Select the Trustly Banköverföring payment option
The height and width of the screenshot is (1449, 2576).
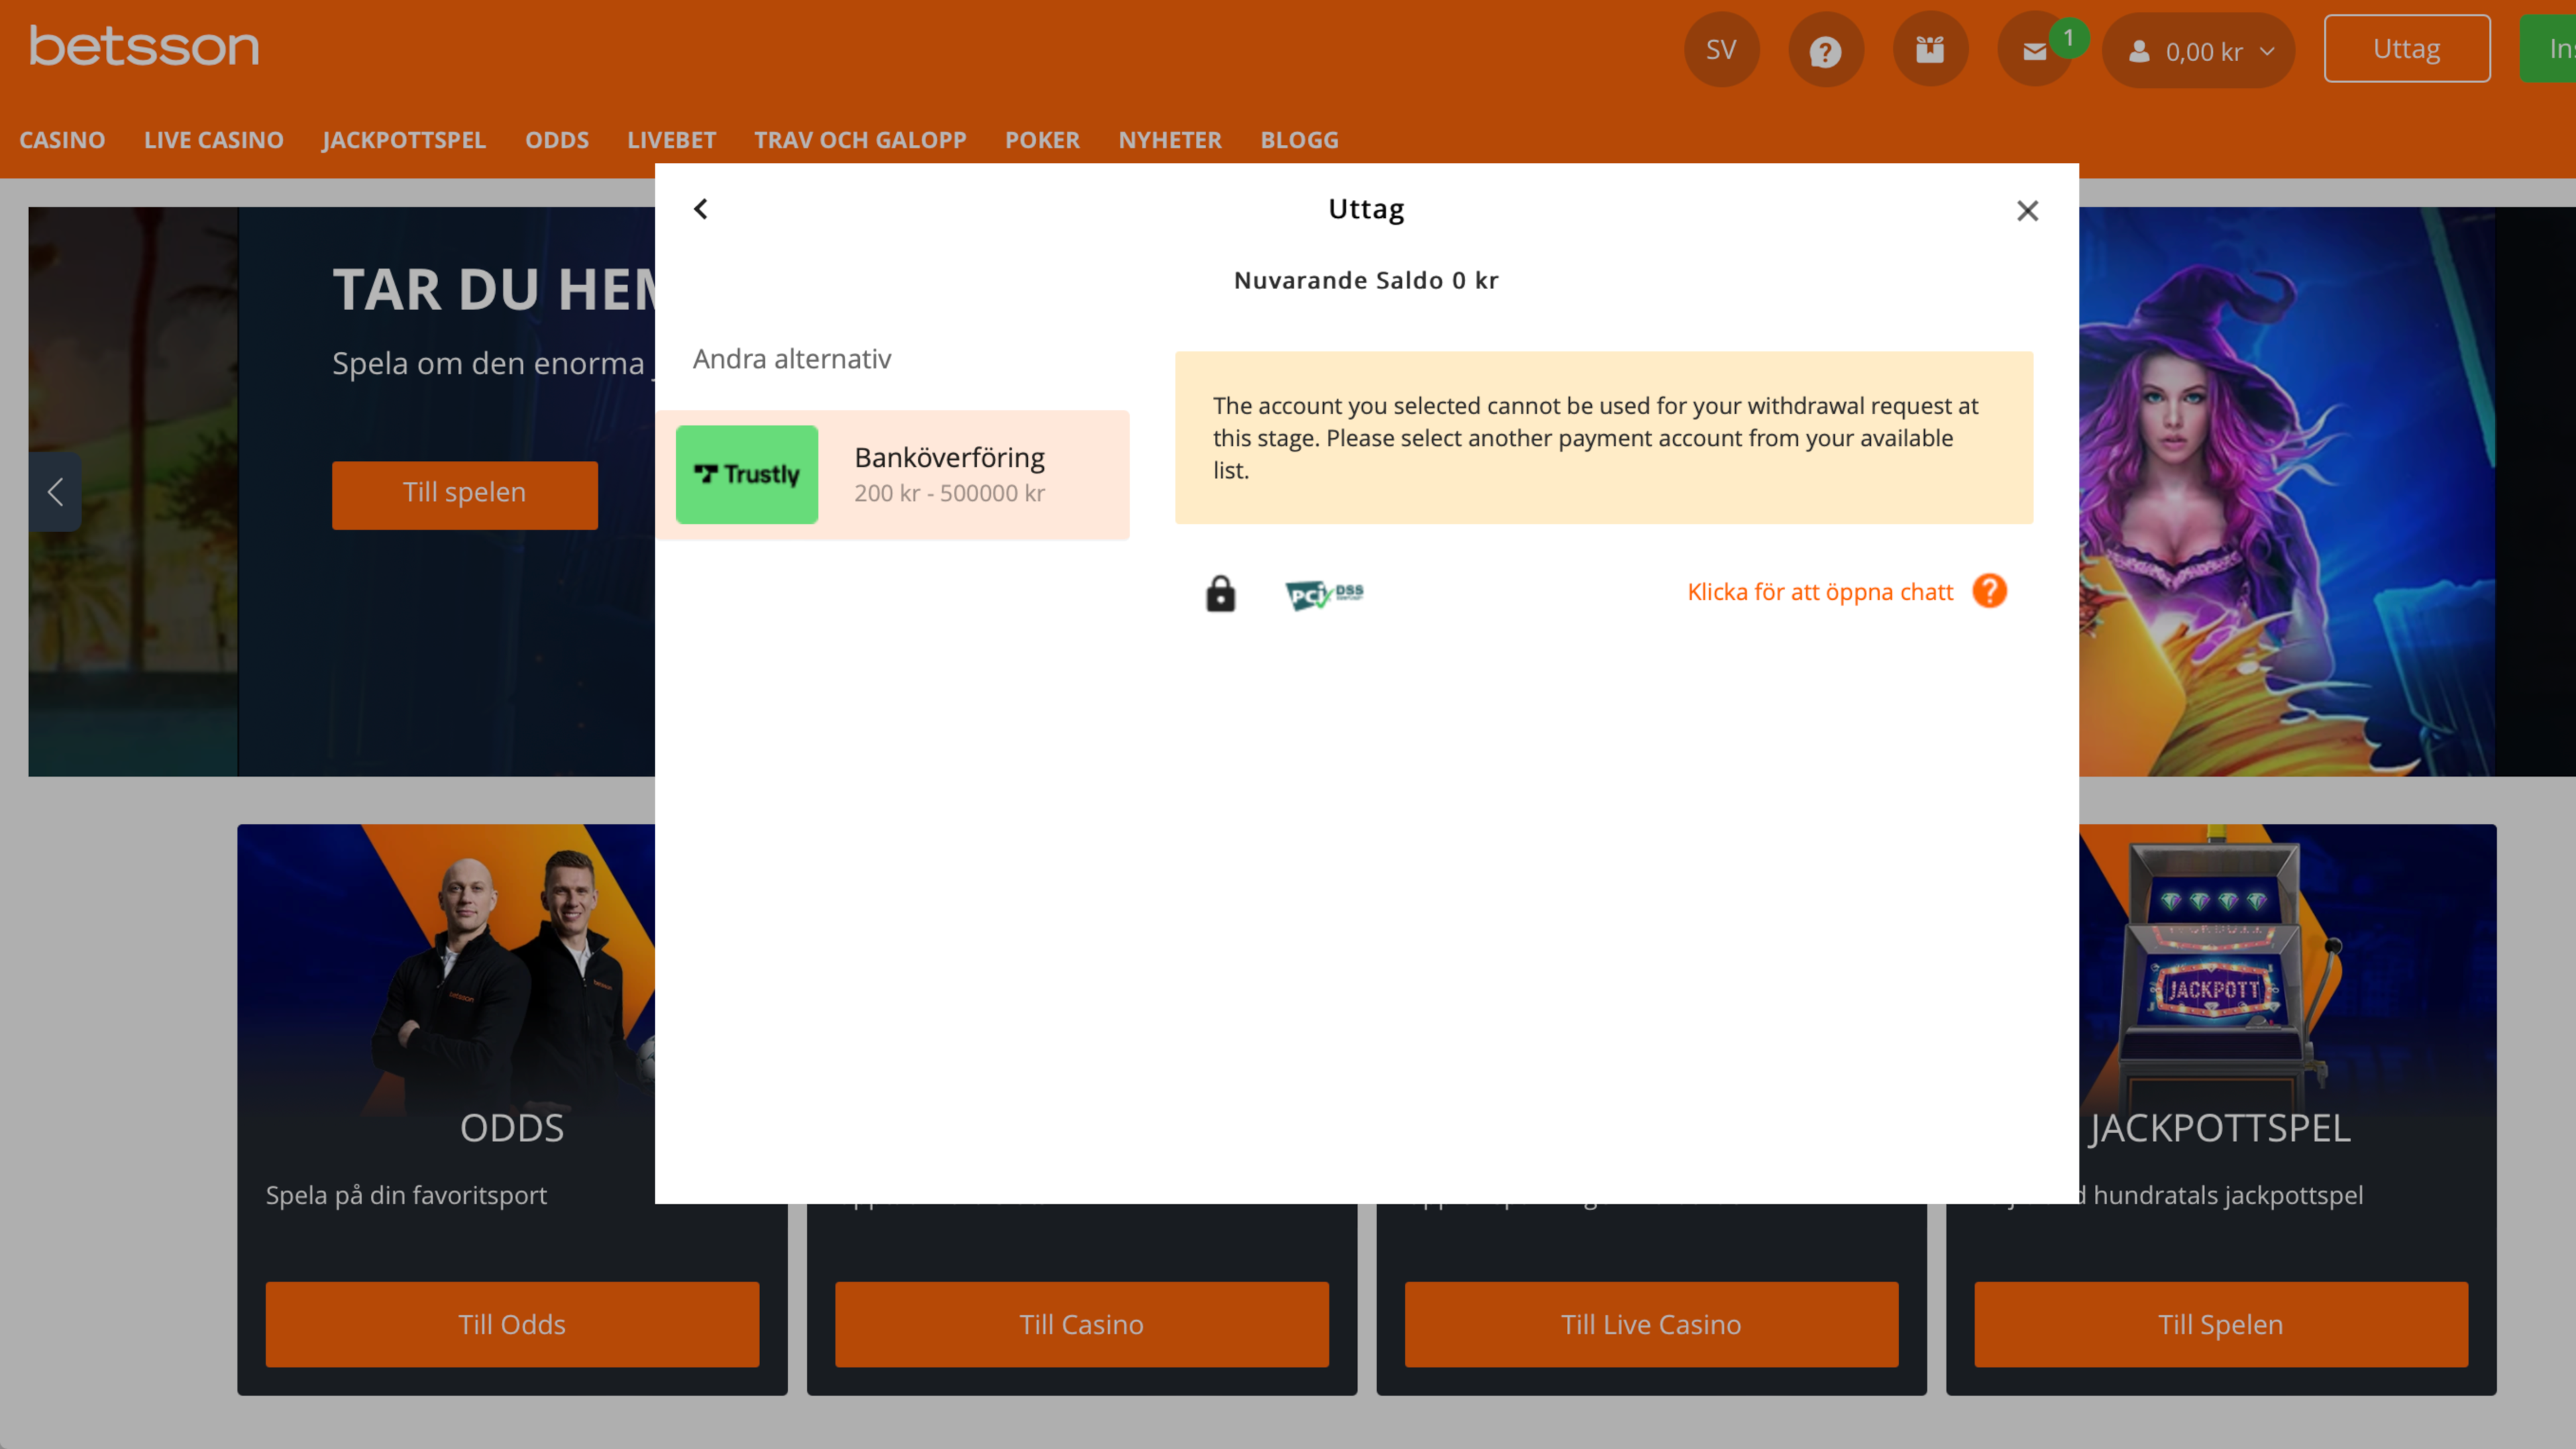coord(893,475)
